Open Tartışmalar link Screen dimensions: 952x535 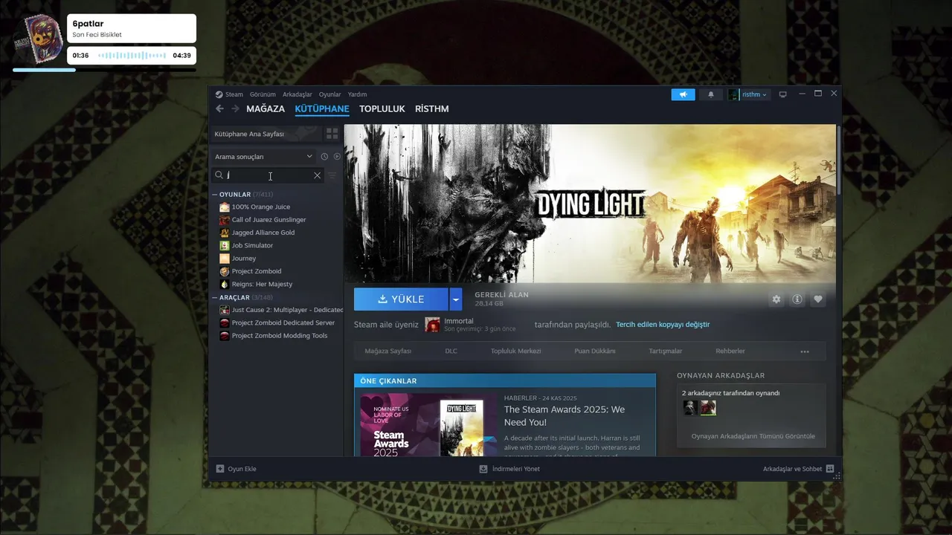666,351
